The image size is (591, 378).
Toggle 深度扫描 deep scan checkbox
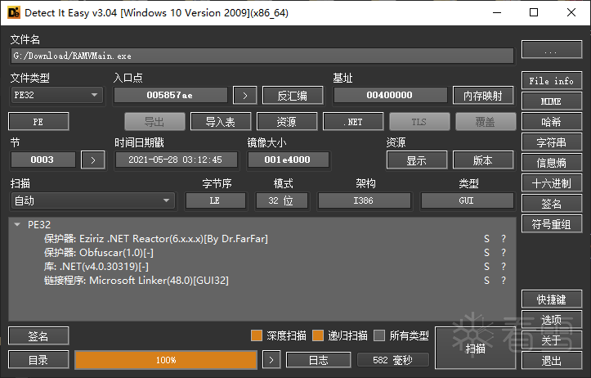point(257,335)
